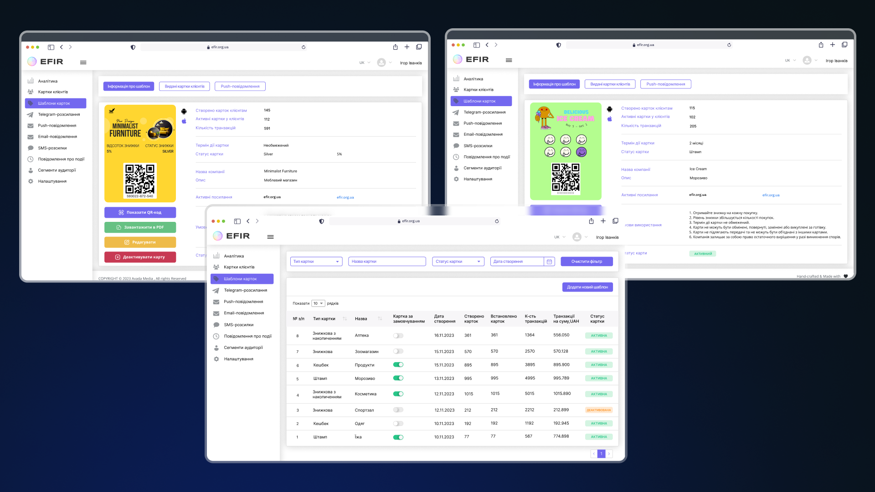Image resolution: width=875 pixels, height=492 pixels.
Task: Click tab overview icon in front window
Action: click(x=615, y=221)
